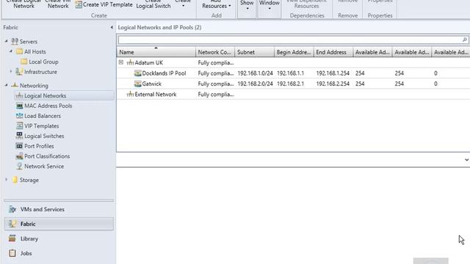Click the Infrastructure icon
Screen dimensions: 470x264
click(19, 72)
